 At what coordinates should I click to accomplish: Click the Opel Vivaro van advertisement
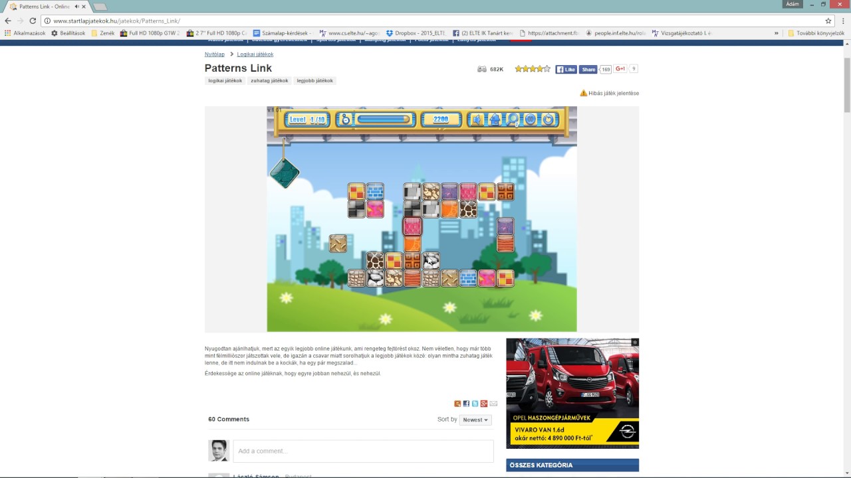click(572, 393)
